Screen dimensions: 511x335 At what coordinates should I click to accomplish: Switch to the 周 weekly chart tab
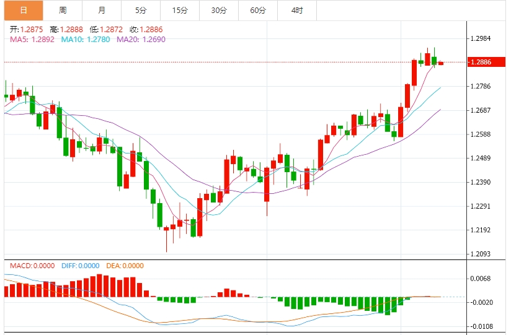tap(63, 11)
